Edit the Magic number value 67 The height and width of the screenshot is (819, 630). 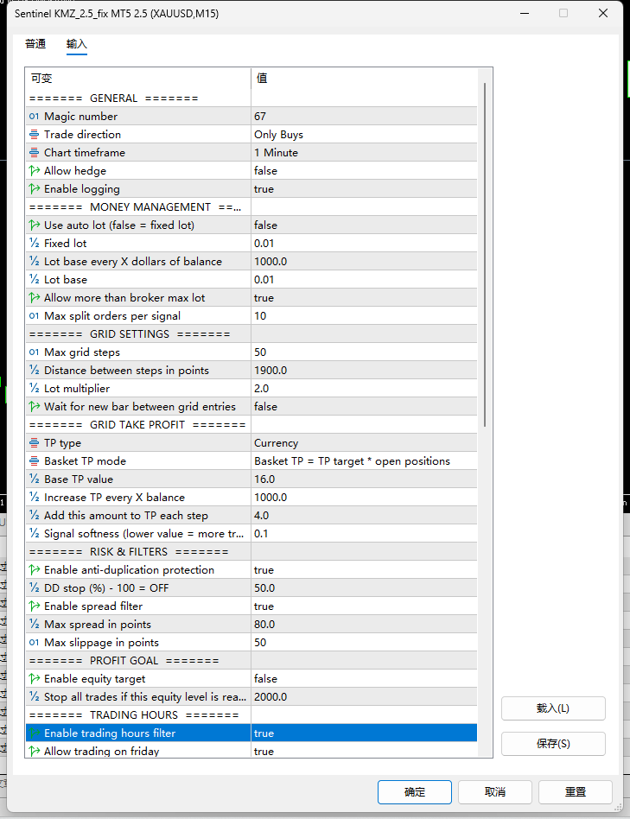tap(364, 117)
